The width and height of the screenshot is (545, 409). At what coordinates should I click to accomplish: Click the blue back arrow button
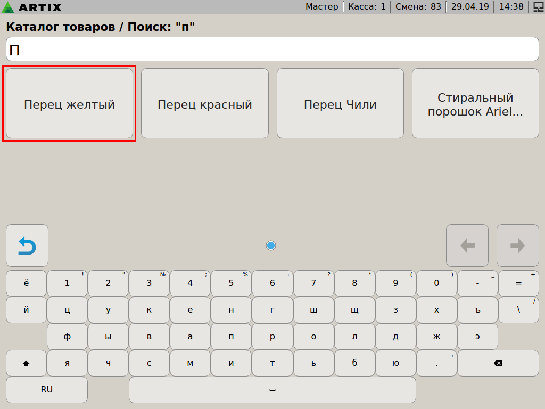27,246
